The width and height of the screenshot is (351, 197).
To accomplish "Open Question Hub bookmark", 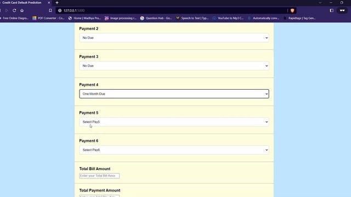I will point(156,18).
